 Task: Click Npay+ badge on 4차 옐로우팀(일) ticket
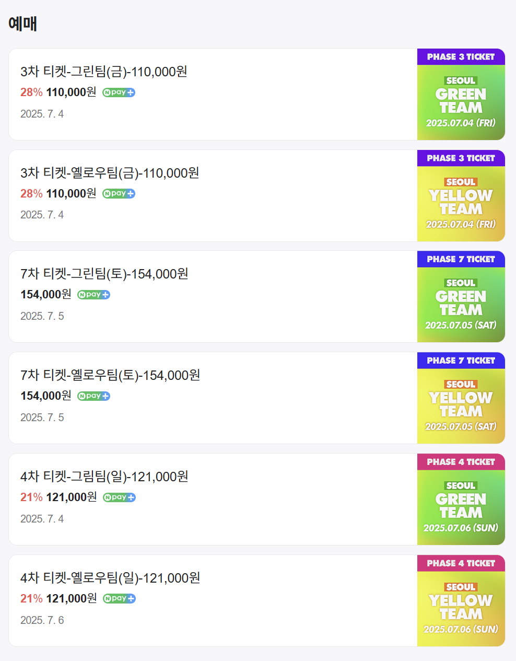click(120, 598)
